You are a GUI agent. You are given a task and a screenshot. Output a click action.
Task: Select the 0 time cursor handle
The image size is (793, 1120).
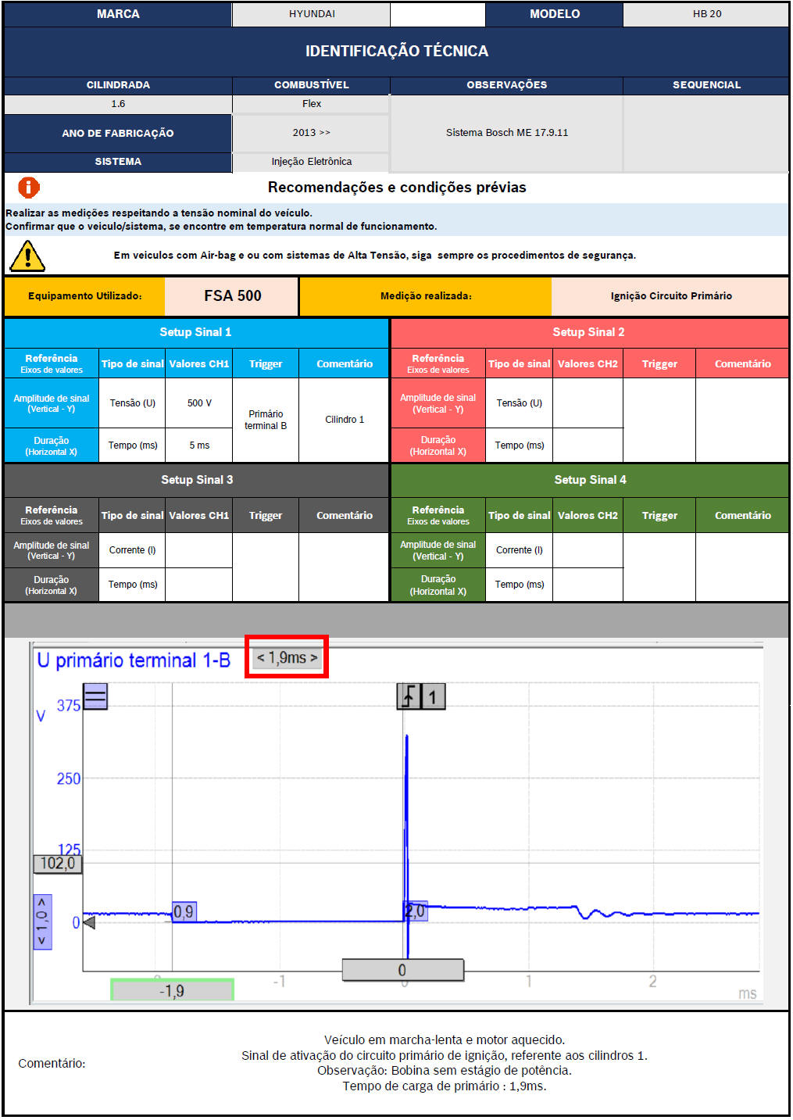click(x=402, y=970)
